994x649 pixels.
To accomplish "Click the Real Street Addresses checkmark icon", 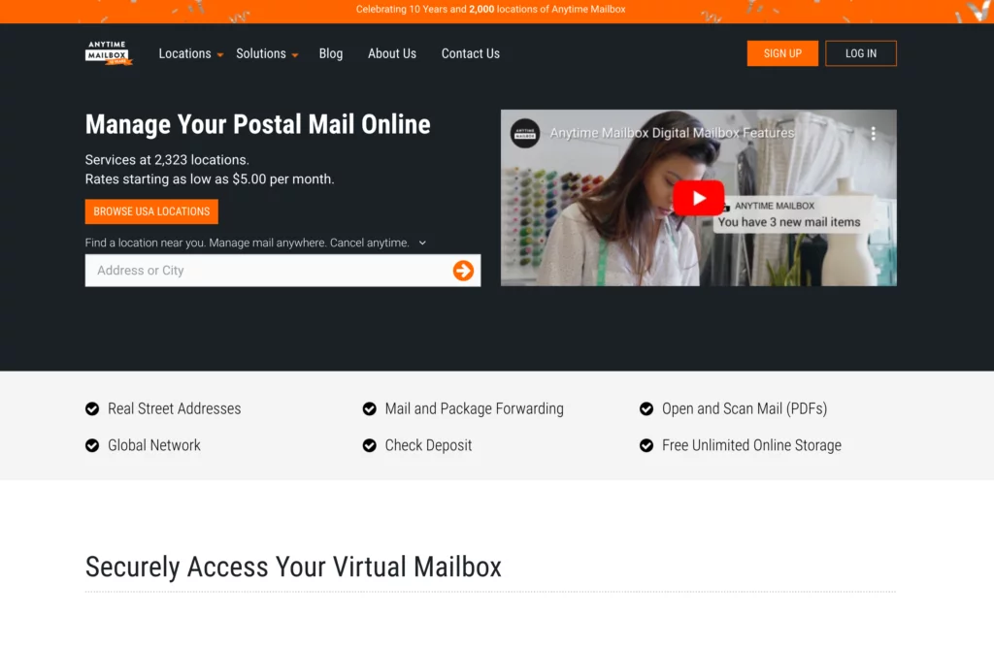I will [x=92, y=408].
